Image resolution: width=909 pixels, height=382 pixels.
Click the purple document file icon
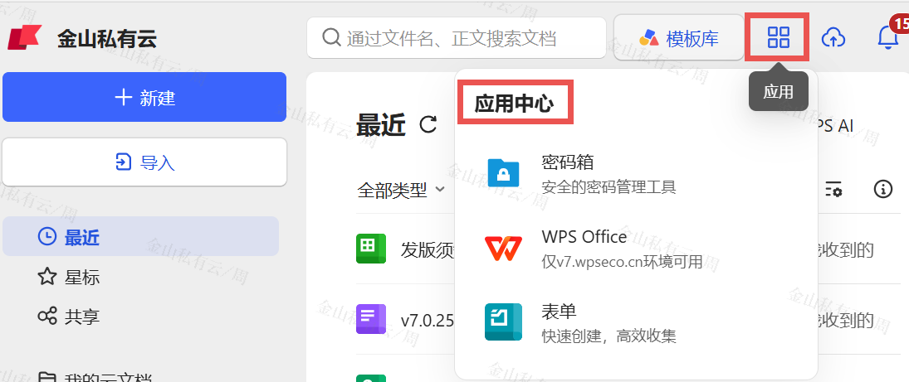[x=371, y=319]
